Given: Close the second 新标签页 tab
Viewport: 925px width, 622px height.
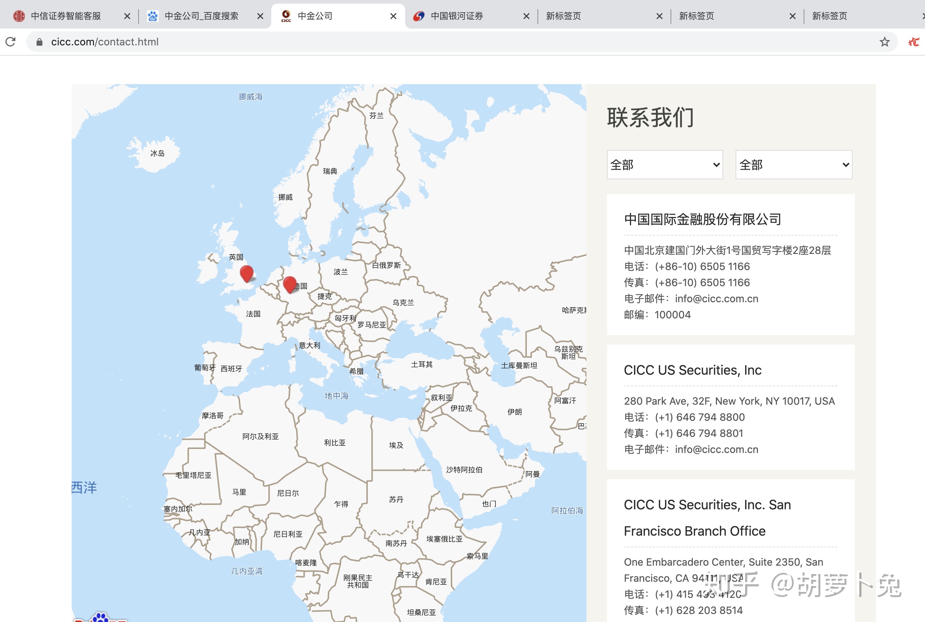Looking at the screenshot, I should click(x=793, y=16).
